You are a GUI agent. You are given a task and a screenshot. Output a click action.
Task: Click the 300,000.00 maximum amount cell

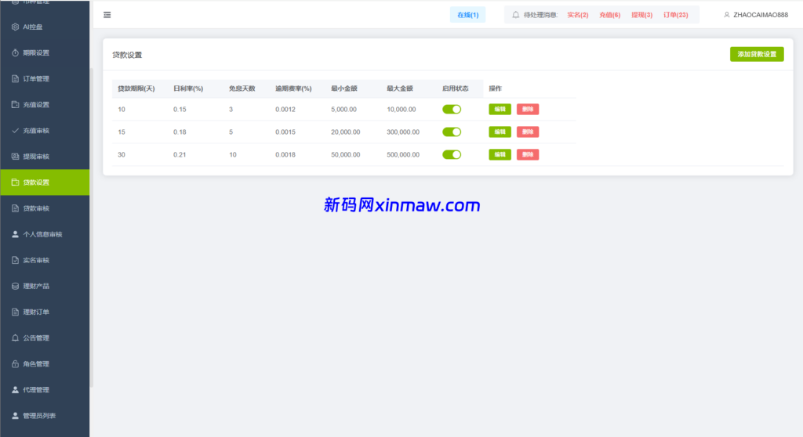click(403, 132)
